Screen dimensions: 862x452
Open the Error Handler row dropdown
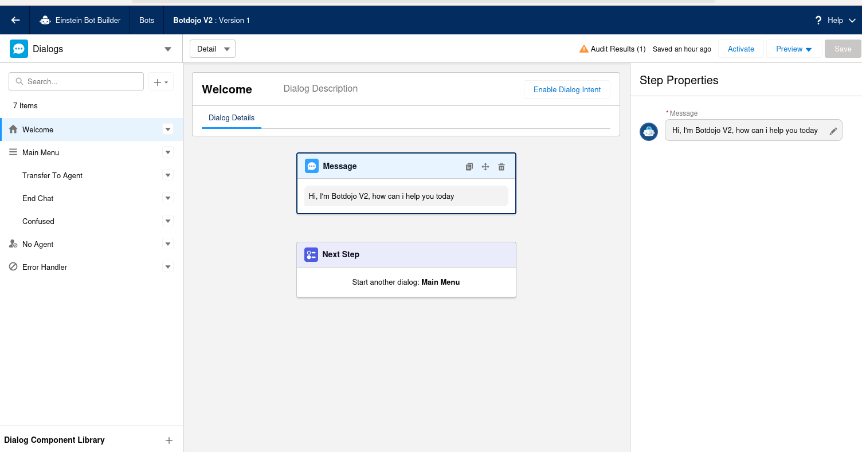coord(168,266)
